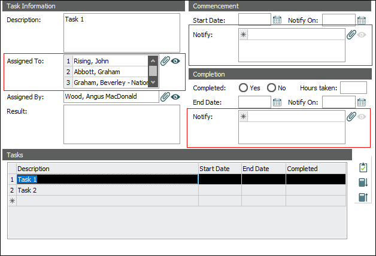Click the paperclip next to Completion Notify
Screen dimensions: 376x256
pos(351,117)
